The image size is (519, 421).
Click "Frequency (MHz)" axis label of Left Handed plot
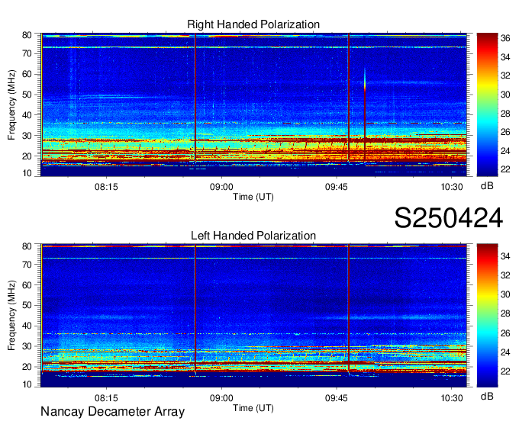(11, 315)
